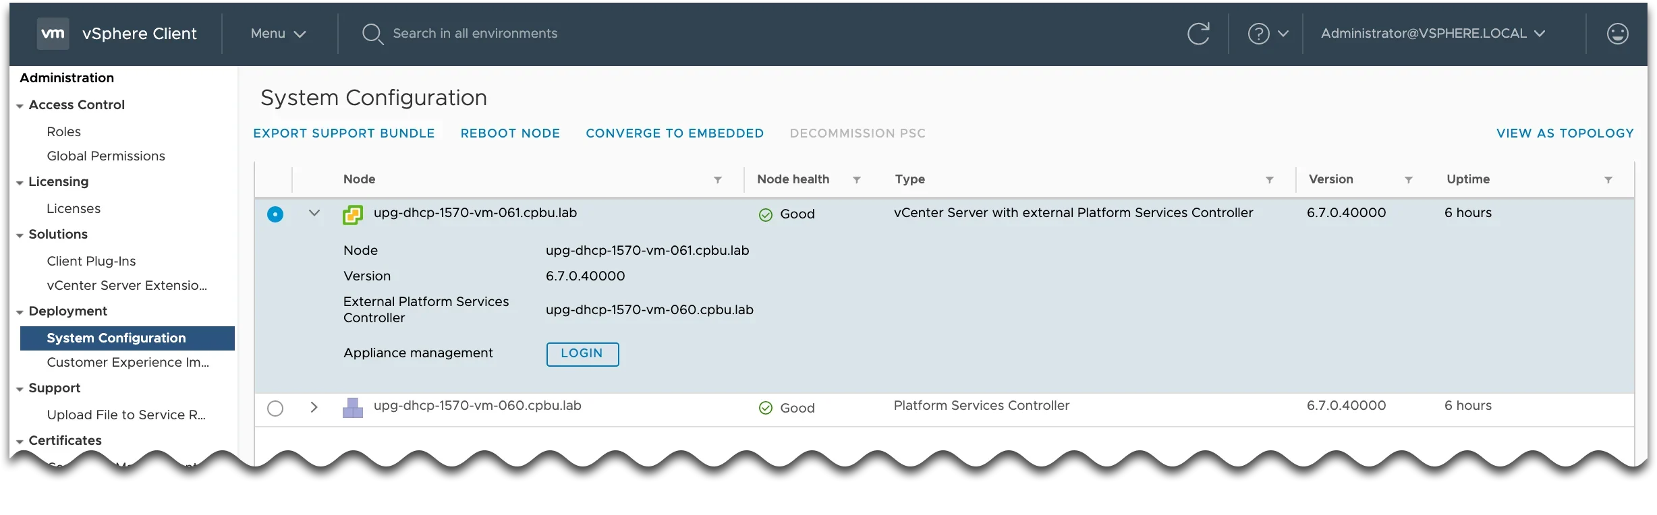Click Good health check icon for vm-061
Viewport: 1657px width, 515px height.
pyautogui.click(x=766, y=215)
